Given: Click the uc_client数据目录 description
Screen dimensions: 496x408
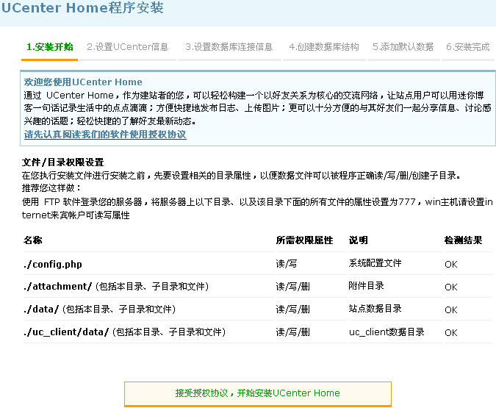Looking at the screenshot, I should 387,332.
